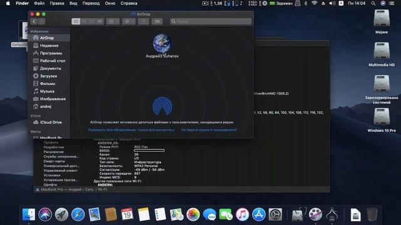Open the gear action menu dropdown
This screenshot has width=401, height=225.
[x=128, y=21]
